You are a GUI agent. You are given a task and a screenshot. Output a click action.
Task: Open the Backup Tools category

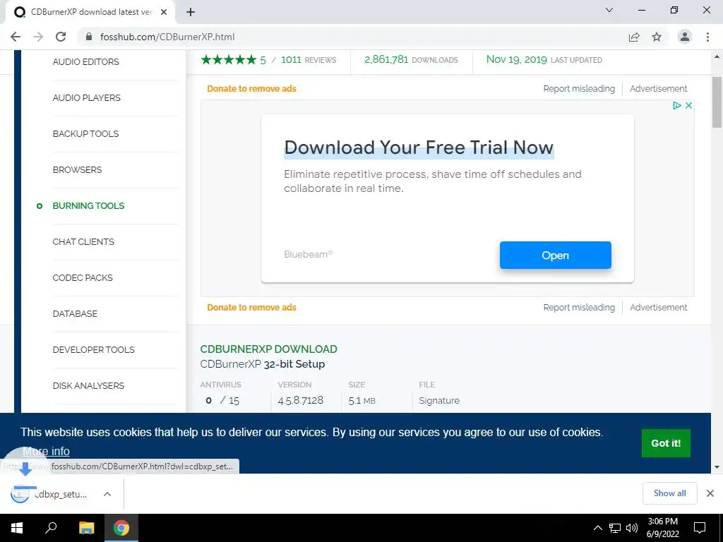tap(85, 133)
